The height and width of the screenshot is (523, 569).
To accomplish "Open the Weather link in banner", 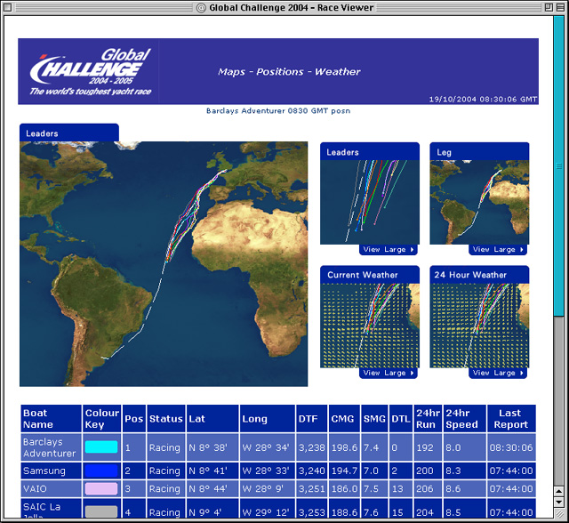I will (338, 72).
